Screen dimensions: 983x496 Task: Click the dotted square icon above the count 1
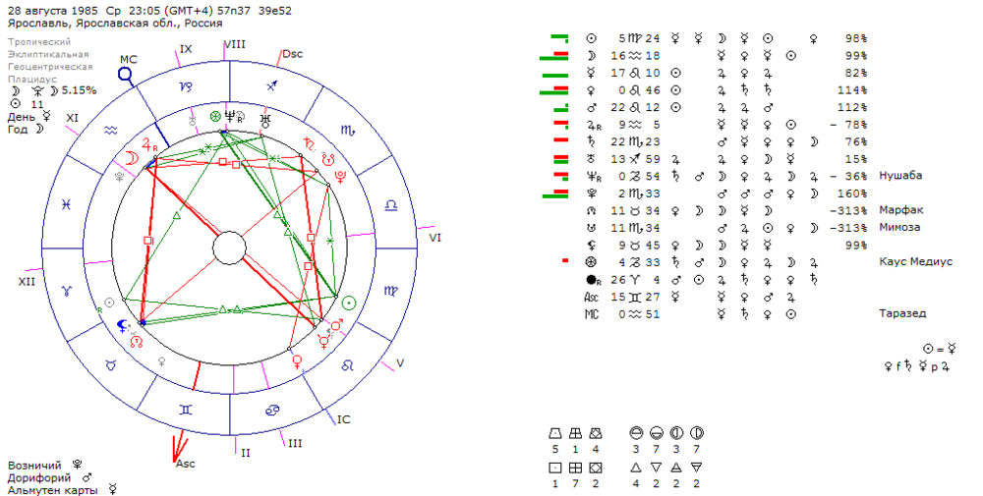tap(554, 468)
